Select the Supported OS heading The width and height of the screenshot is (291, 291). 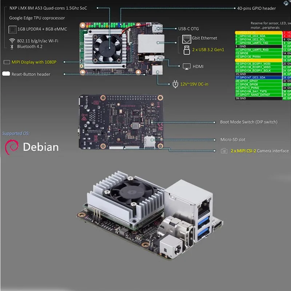pos(16,133)
